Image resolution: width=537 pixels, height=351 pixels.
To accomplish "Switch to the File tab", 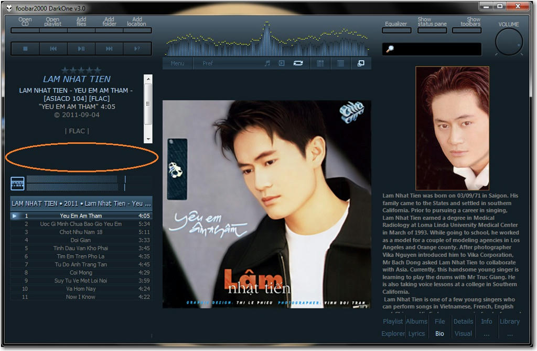I will click(440, 321).
